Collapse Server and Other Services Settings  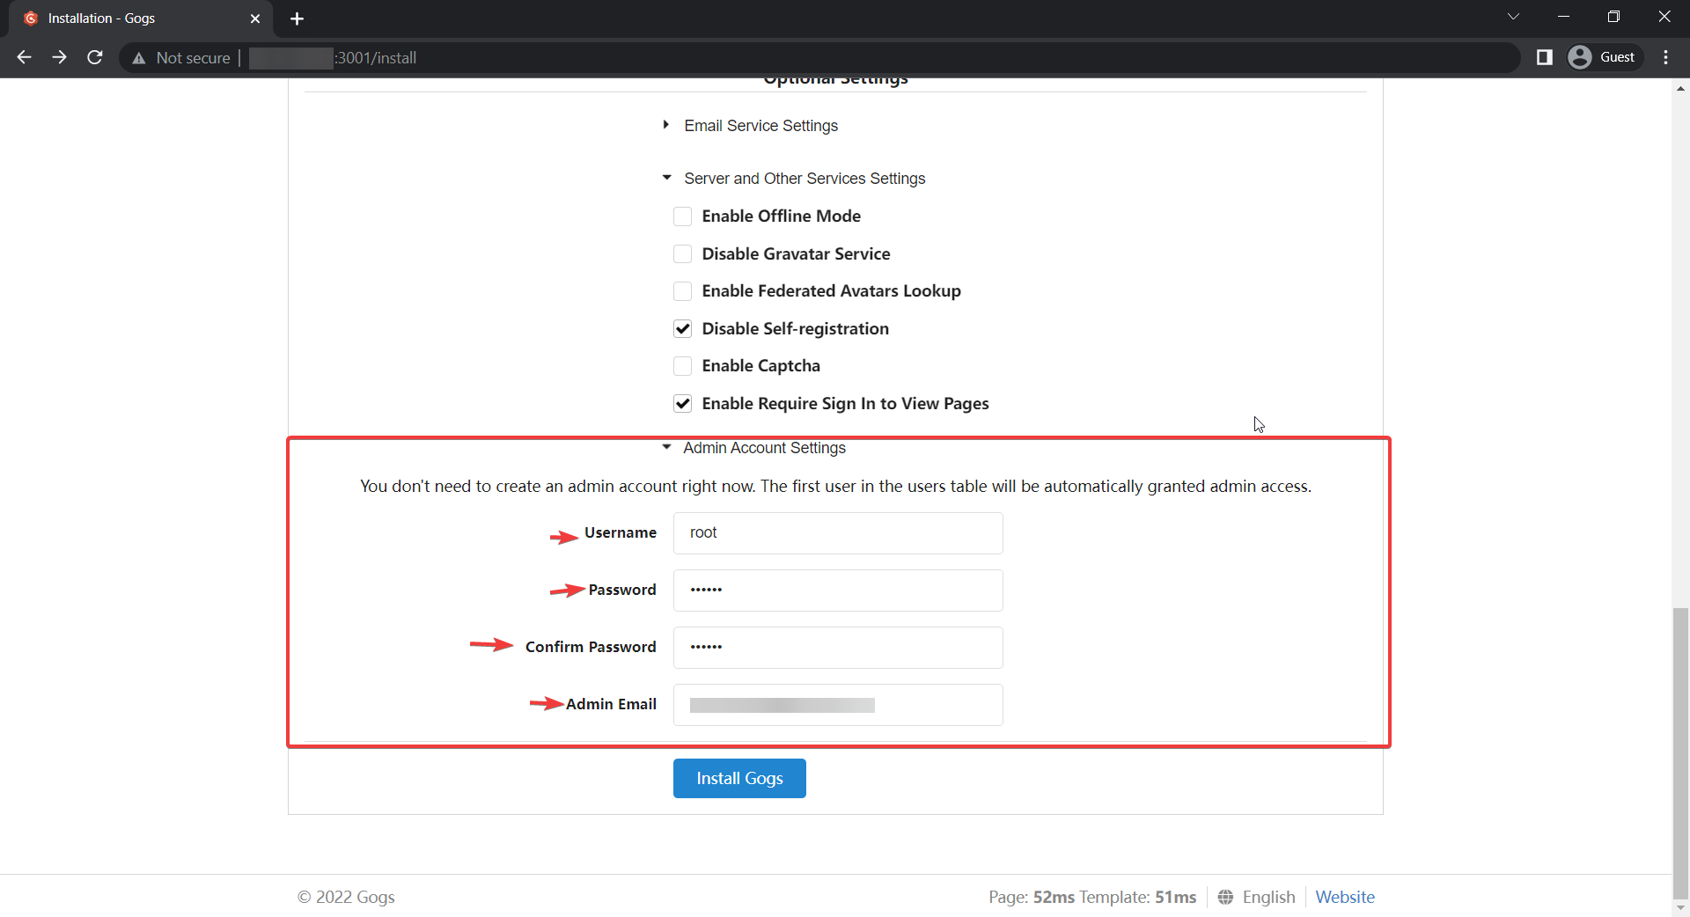tap(794, 179)
